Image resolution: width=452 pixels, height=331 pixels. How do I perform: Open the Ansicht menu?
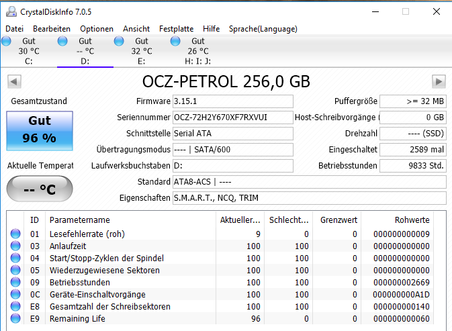tap(136, 29)
